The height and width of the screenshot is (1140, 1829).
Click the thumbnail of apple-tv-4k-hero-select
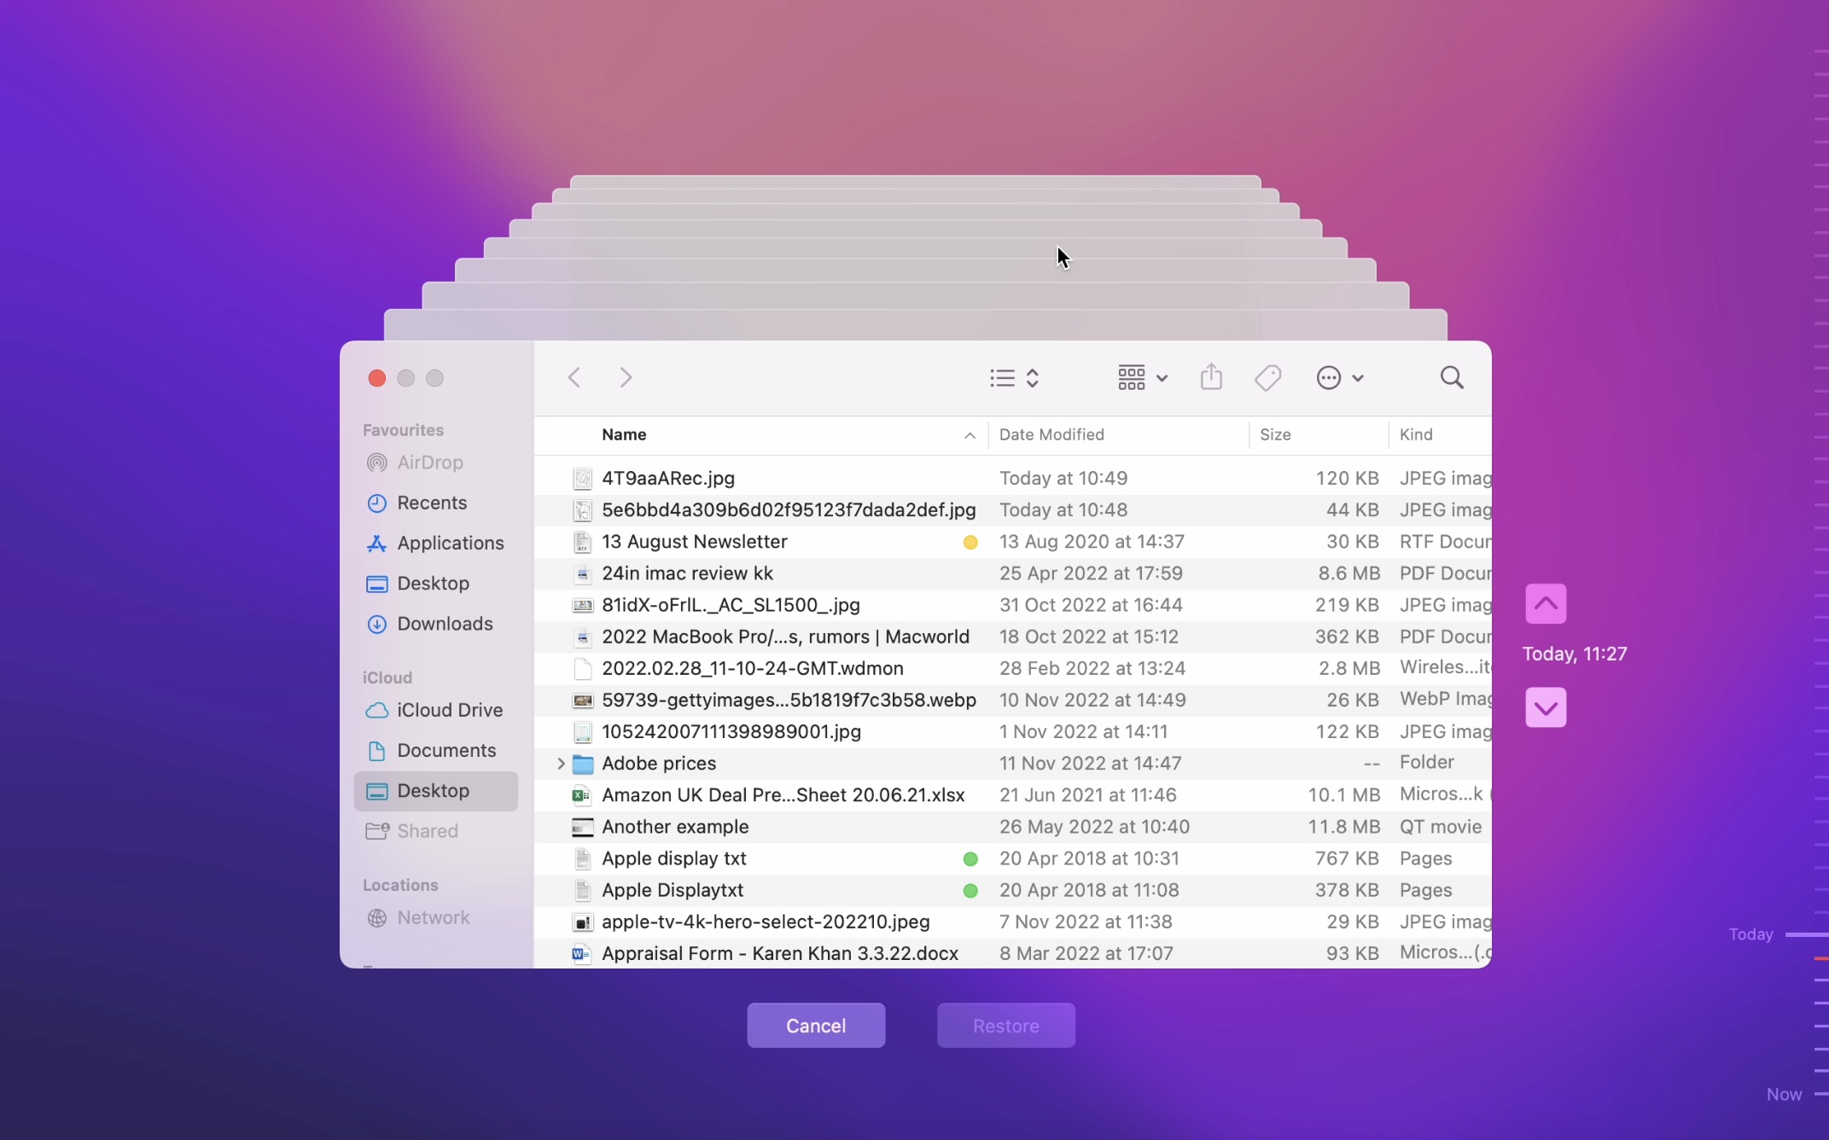click(x=582, y=922)
